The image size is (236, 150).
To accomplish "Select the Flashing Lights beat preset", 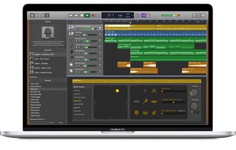I will pyautogui.click(x=79, y=98).
